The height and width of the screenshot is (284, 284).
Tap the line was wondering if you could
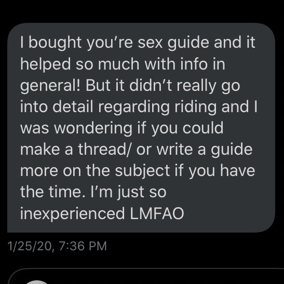(x=121, y=128)
